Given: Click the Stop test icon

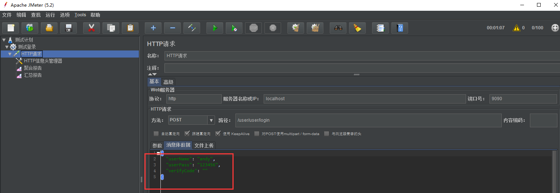Looking at the screenshot, I should pyautogui.click(x=253, y=28).
